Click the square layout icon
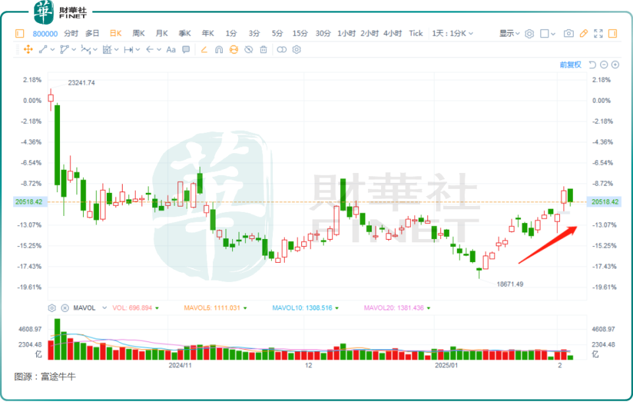Image resolution: width=633 pixels, height=412 pixels. tap(545, 34)
